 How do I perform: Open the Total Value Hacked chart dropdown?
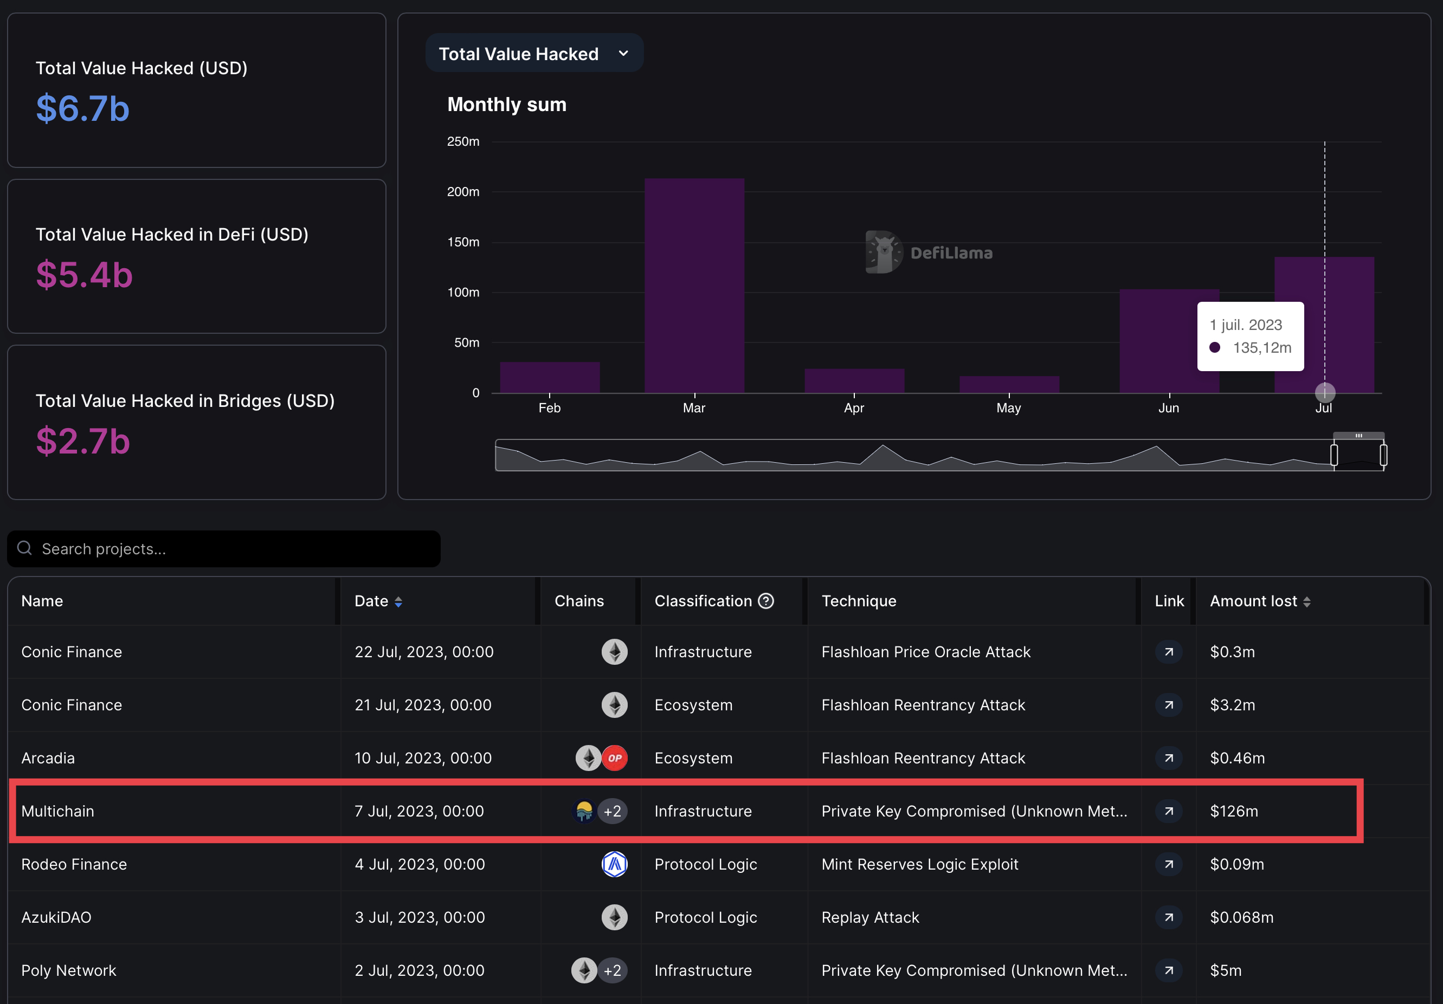pyautogui.click(x=534, y=54)
